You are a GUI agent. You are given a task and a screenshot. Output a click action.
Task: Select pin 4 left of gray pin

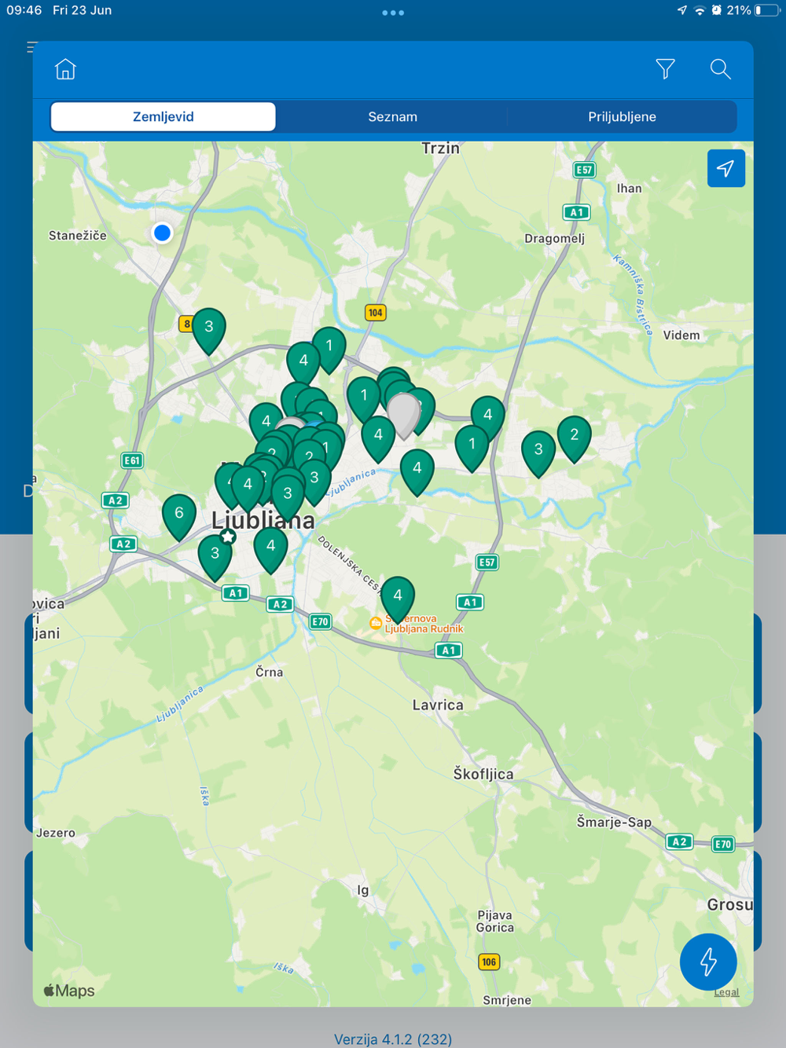pyautogui.click(x=378, y=438)
